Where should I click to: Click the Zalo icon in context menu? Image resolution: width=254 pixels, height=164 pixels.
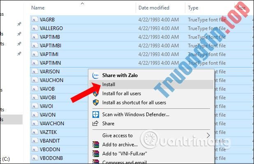click(96, 75)
